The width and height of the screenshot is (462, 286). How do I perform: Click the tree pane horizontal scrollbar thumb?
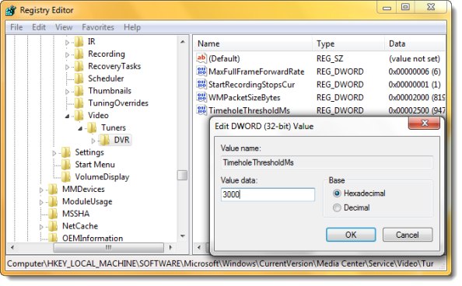click(x=108, y=247)
